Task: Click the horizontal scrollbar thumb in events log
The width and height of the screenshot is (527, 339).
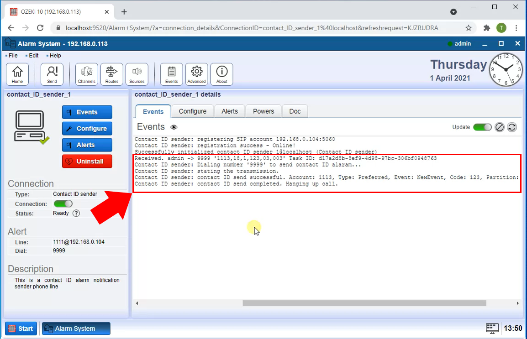Action: click(364, 303)
